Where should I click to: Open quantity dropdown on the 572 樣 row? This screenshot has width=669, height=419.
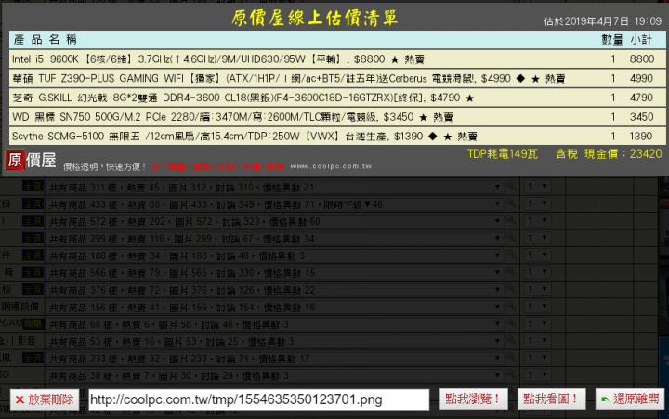tap(538, 220)
